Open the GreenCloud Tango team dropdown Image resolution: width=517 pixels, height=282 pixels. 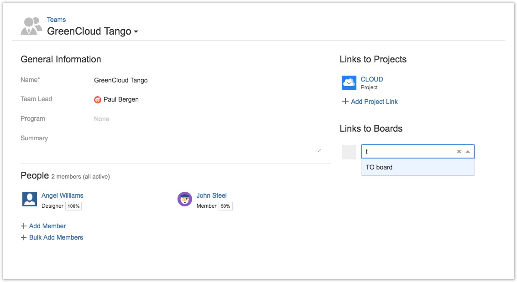[136, 32]
